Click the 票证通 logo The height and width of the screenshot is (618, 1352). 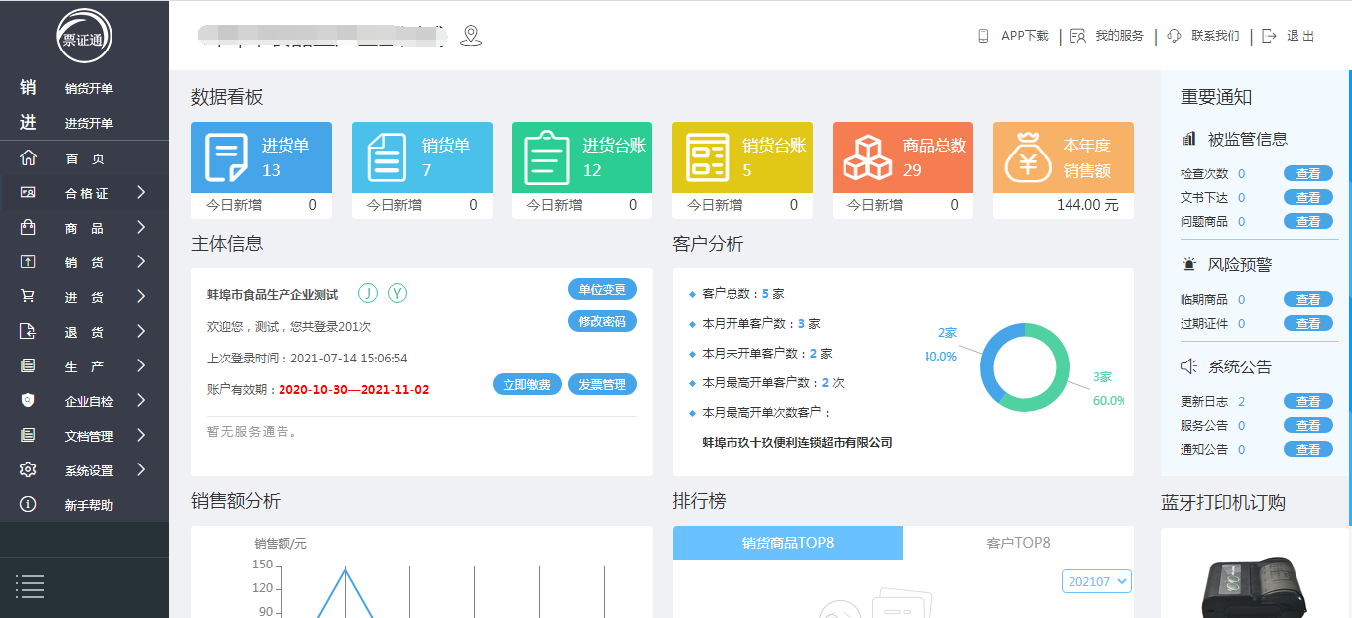point(84,36)
